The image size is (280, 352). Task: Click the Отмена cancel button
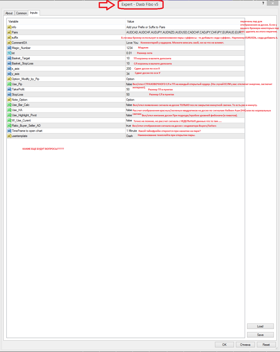(x=245, y=345)
